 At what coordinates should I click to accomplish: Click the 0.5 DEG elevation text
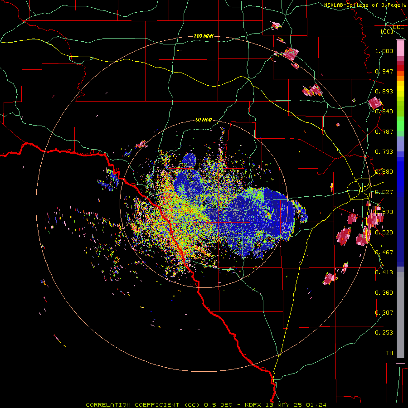pos(219,405)
